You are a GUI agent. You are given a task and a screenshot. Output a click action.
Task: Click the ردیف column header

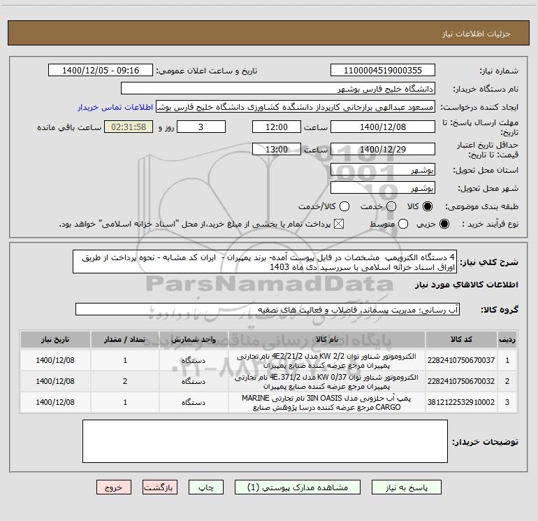tap(507, 339)
